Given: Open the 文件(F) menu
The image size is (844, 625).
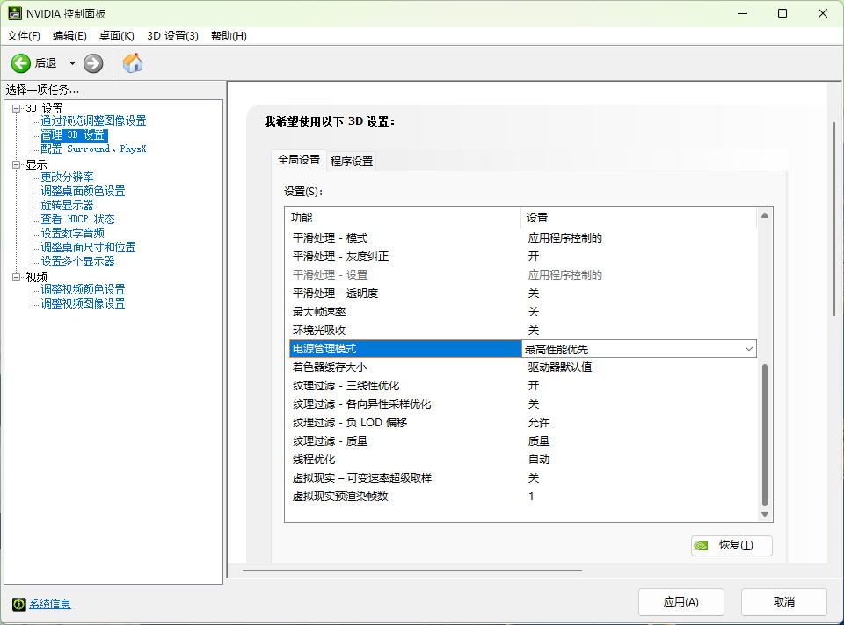Looking at the screenshot, I should pyautogui.click(x=24, y=36).
